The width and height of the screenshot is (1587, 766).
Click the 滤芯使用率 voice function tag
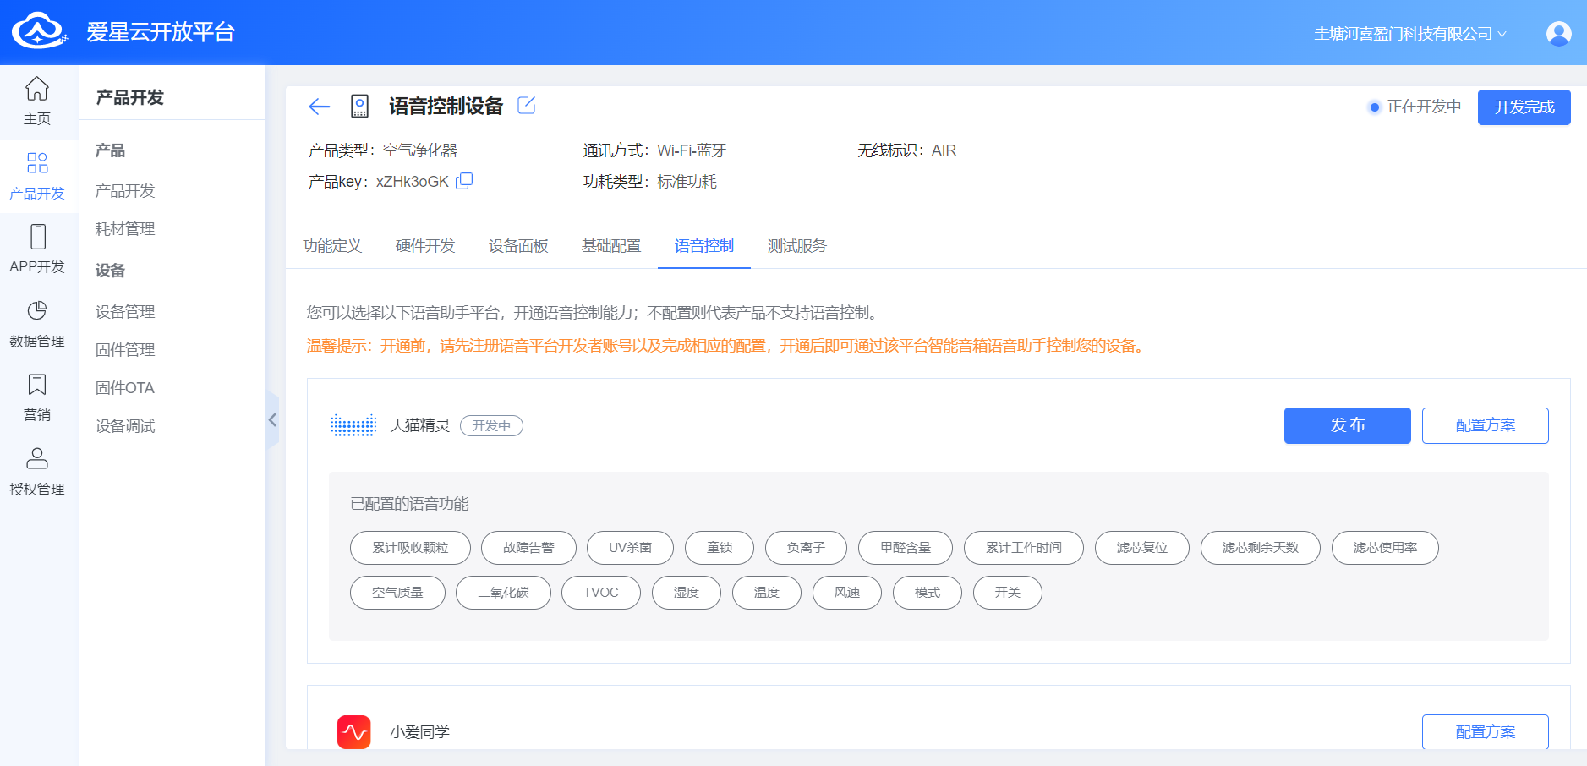(x=1385, y=548)
